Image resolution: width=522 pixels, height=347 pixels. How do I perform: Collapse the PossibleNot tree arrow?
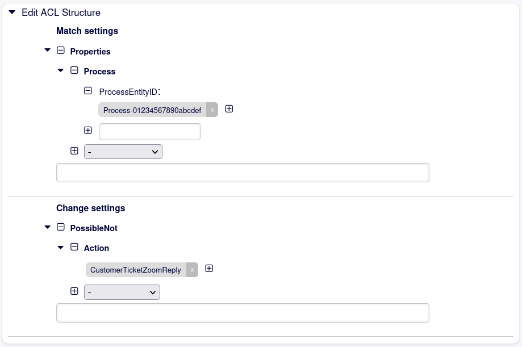tap(47, 227)
